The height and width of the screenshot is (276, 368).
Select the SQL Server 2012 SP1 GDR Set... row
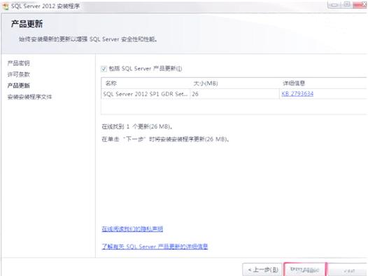coord(234,94)
